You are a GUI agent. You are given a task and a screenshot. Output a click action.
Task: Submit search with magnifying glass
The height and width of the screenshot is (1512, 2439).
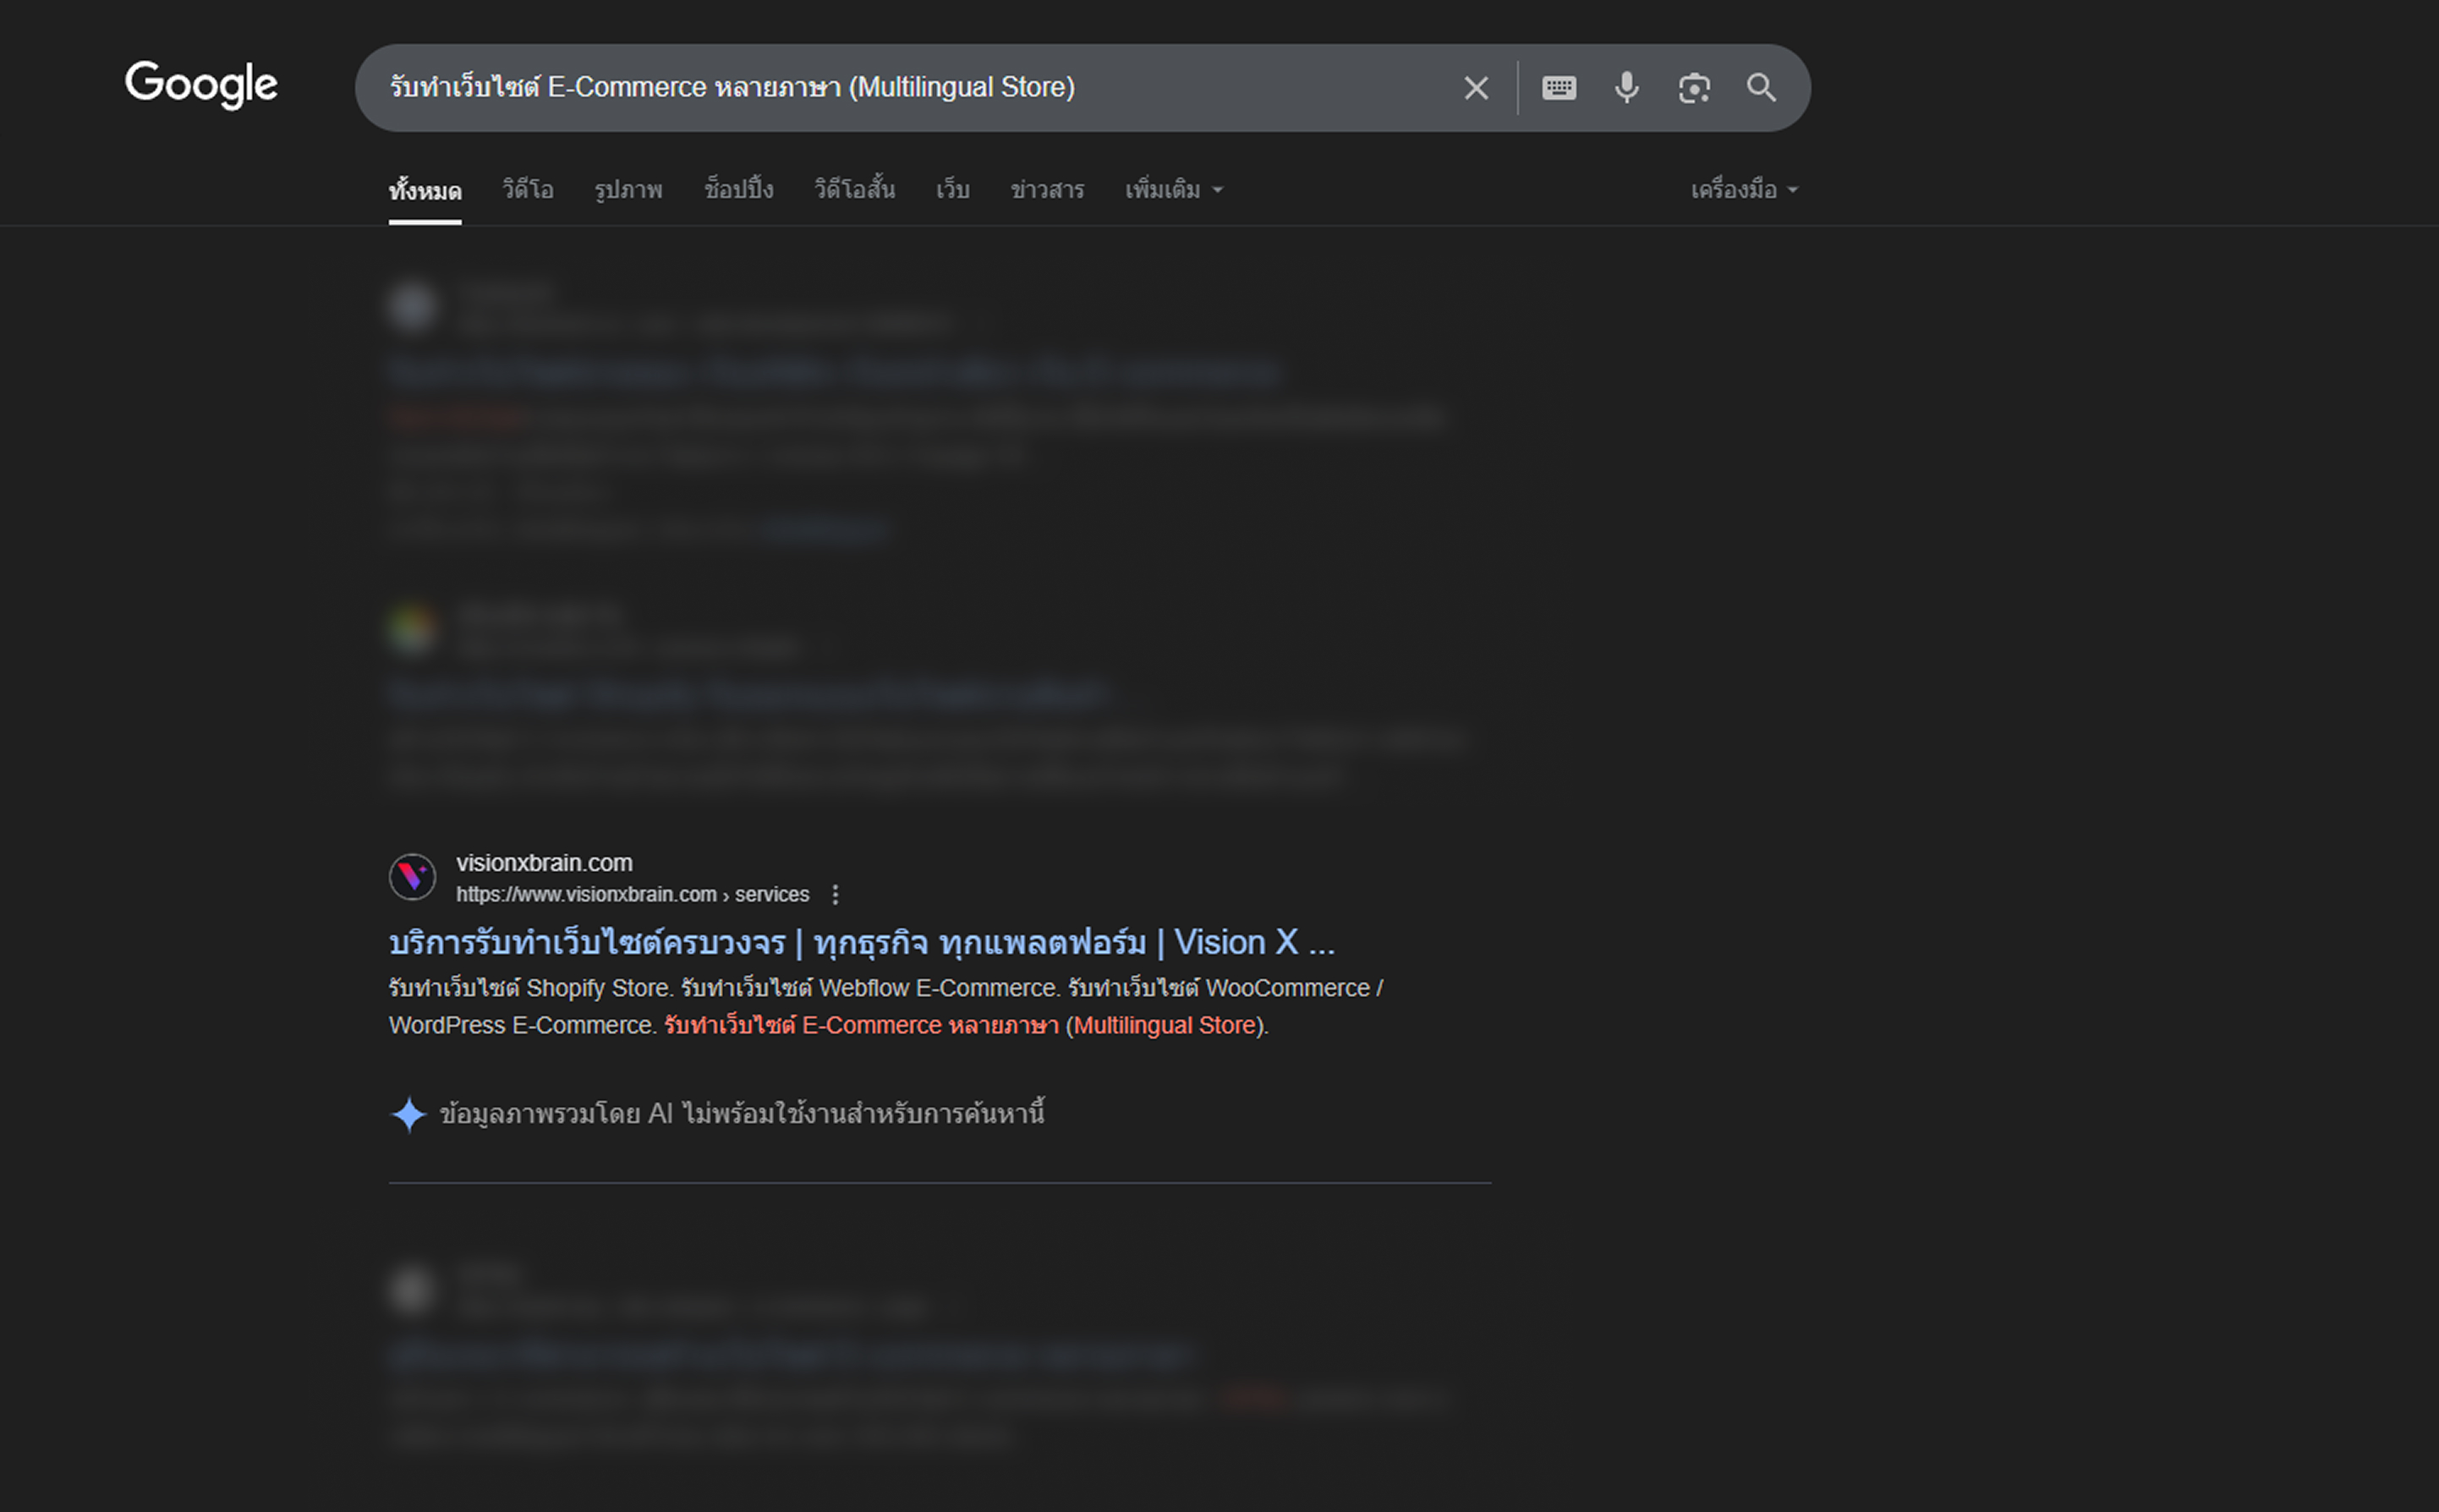[x=1761, y=88]
